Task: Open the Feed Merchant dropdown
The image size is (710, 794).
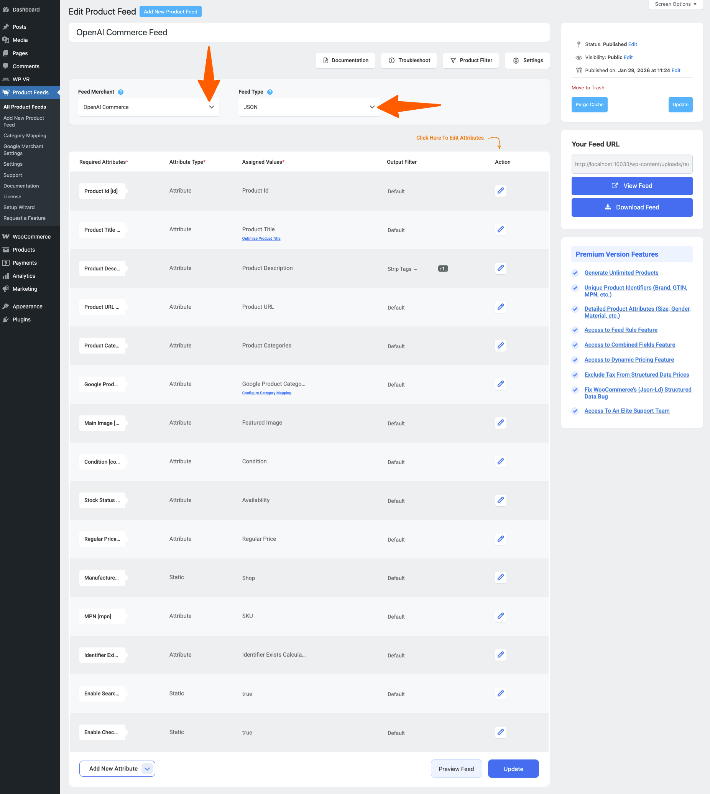Action: pos(148,107)
